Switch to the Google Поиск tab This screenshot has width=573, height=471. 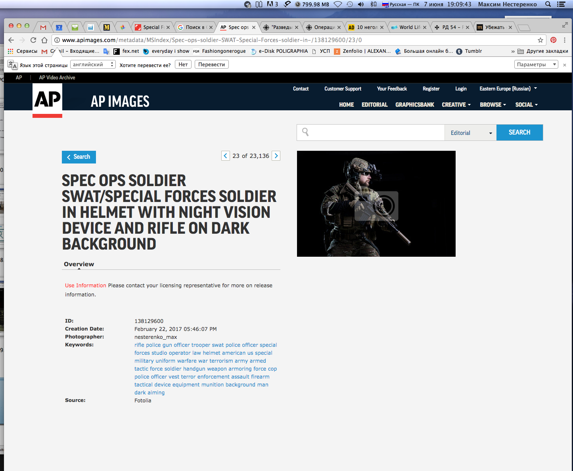(x=195, y=27)
